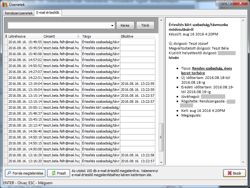Open Forrás megtekintése source view

pos(25,173)
